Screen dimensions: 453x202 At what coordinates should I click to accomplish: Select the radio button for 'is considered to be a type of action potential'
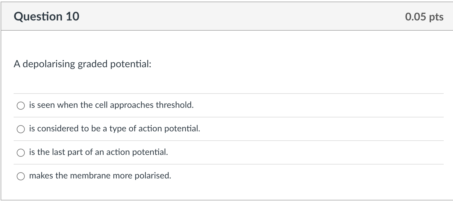[x=21, y=129]
